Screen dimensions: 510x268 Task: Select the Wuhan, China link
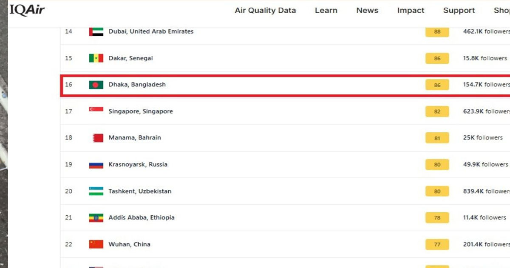click(x=130, y=245)
